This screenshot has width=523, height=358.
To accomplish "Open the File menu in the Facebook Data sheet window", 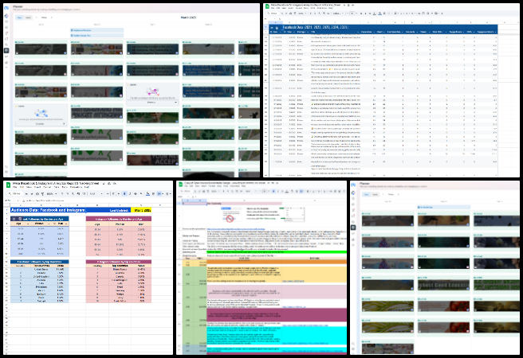I will [273, 8].
